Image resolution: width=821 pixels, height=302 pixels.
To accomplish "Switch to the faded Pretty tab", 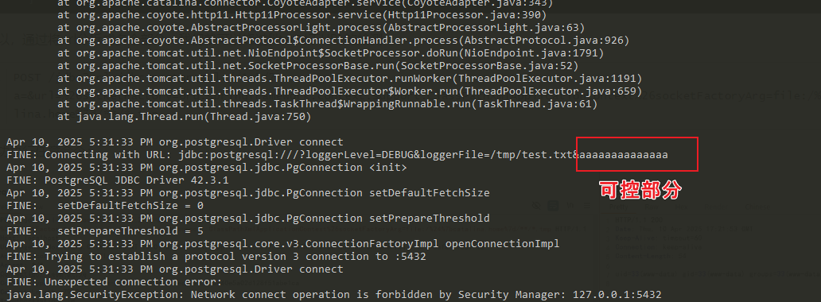I will (619, 207).
